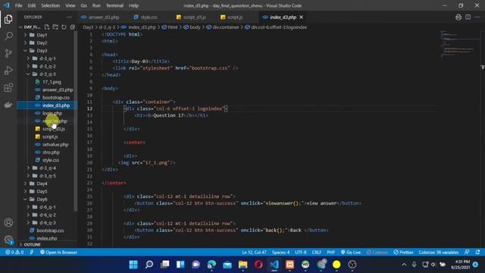Open the Extensions view
The height and width of the screenshot is (273, 485).
(x=8, y=88)
